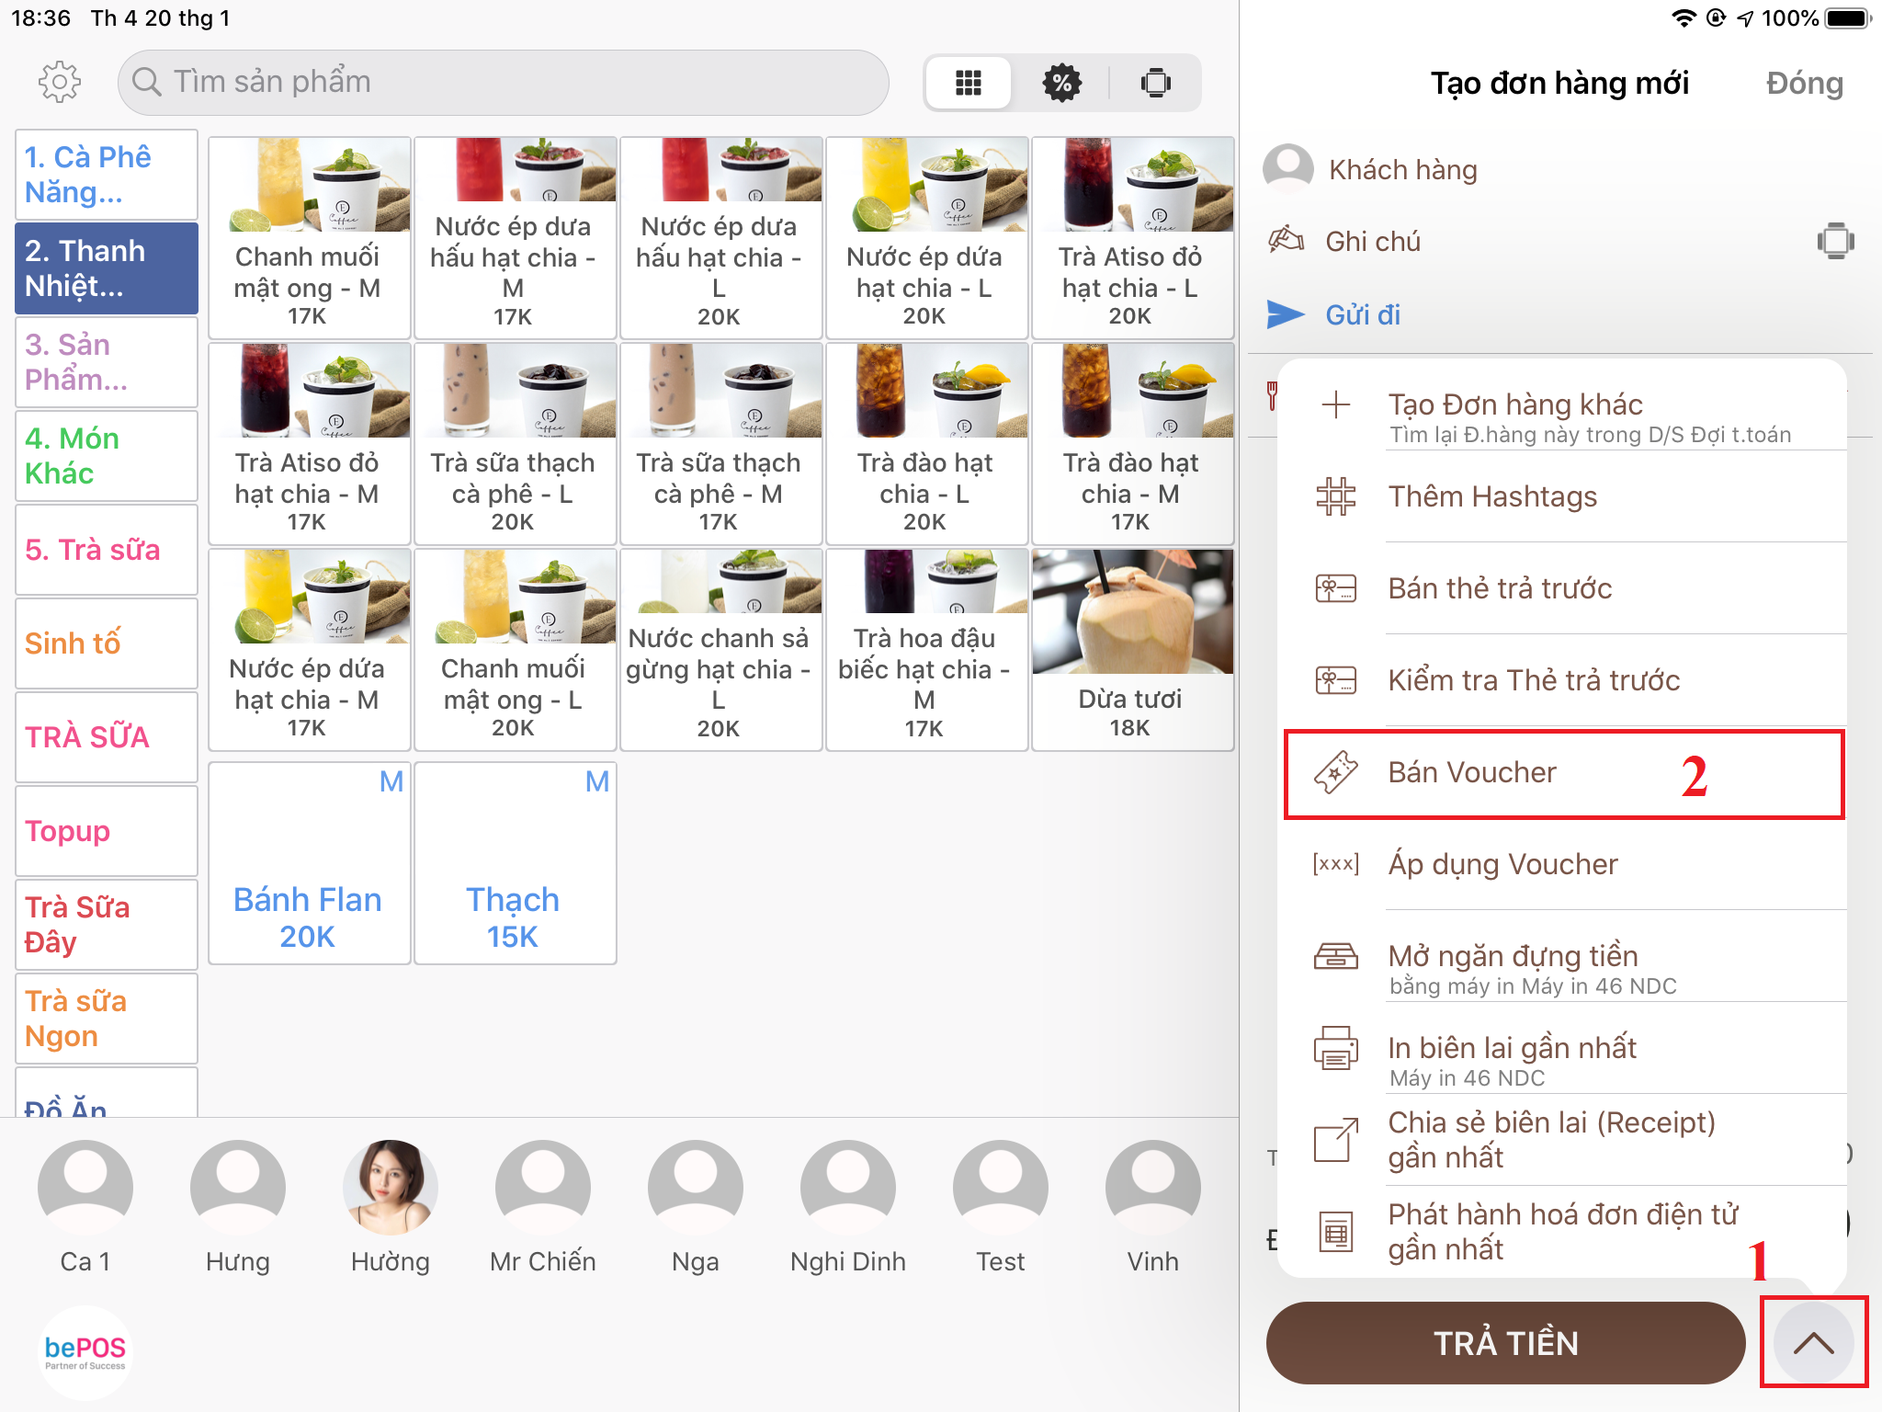This screenshot has height=1412, width=1882.
Task: Click the scan icon beside Ghi chú
Action: [x=1834, y=241]
